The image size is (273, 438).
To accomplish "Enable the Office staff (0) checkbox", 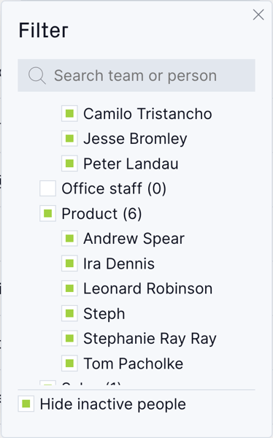I will click(47, 188).
